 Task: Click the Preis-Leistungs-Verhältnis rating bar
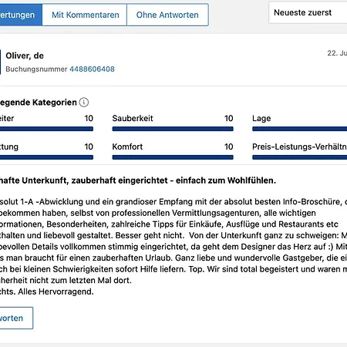(x=300, y=157)
